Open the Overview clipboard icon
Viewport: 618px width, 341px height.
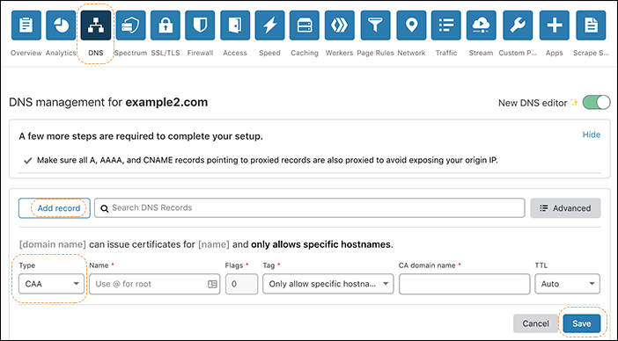click(26, 25)
